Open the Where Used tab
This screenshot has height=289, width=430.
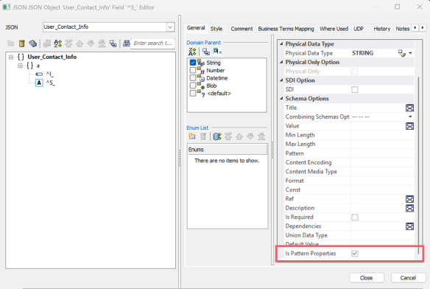click(334, 29)
